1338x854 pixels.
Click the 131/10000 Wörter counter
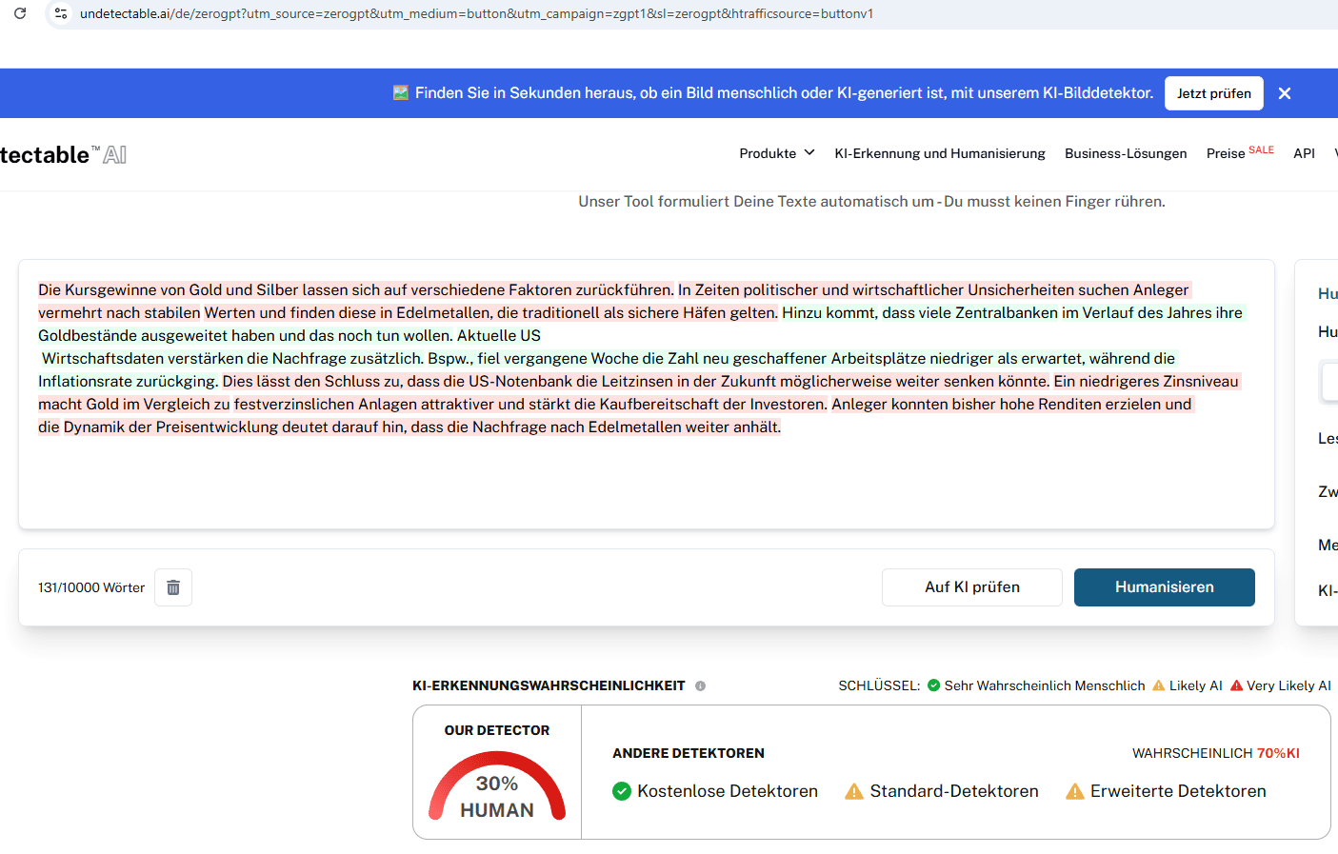(x=91, y=587)
